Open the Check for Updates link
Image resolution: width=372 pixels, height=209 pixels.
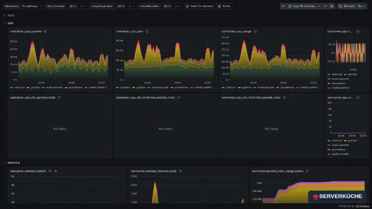pos(199,6)
